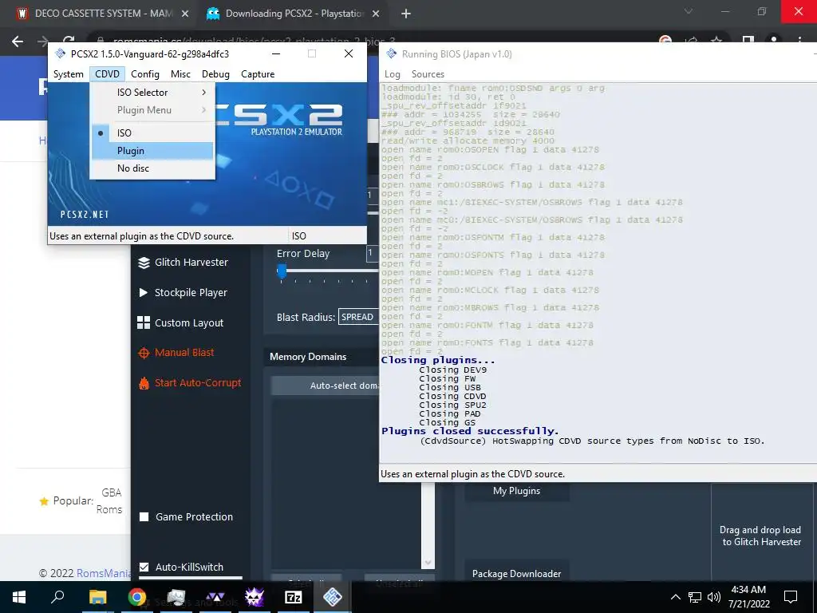Image resolution: width=817 pixels, height=613 pixels.
Task: Expand the Plugin Menu submenu
Action: pos(152,110)
